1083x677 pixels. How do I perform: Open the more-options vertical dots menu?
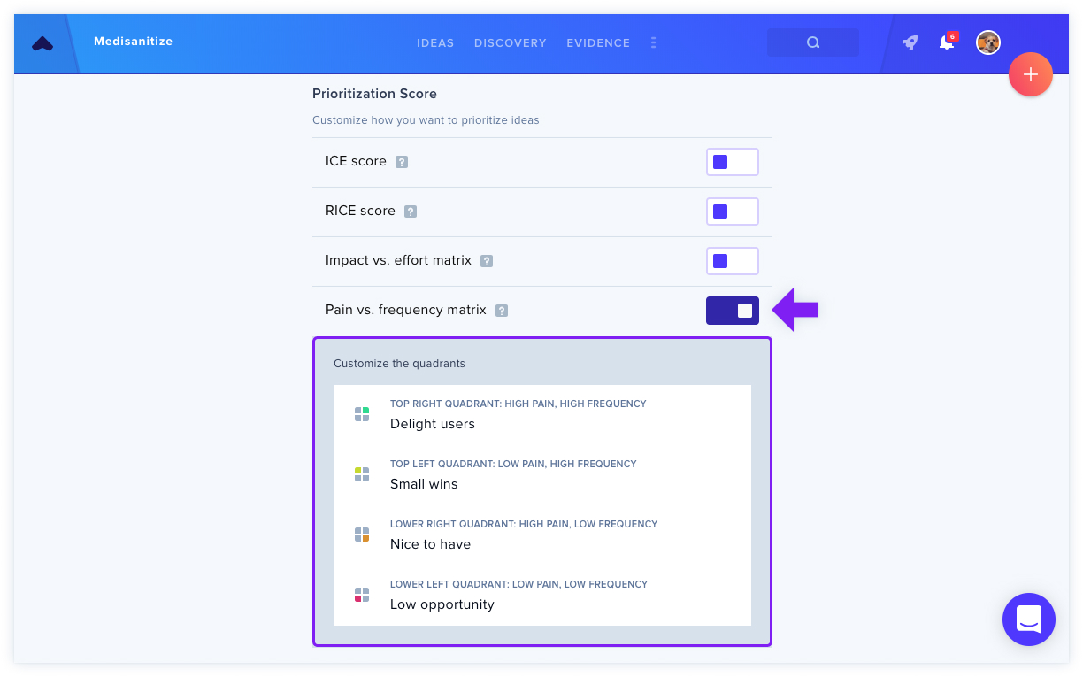coord(653,42)
